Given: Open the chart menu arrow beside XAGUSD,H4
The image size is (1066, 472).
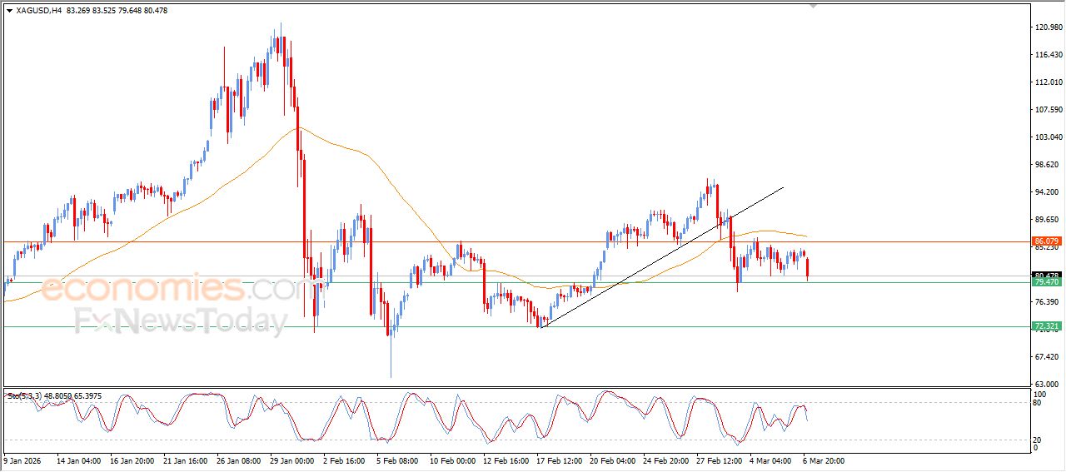Looking at the screenshot, I should 9,11.
